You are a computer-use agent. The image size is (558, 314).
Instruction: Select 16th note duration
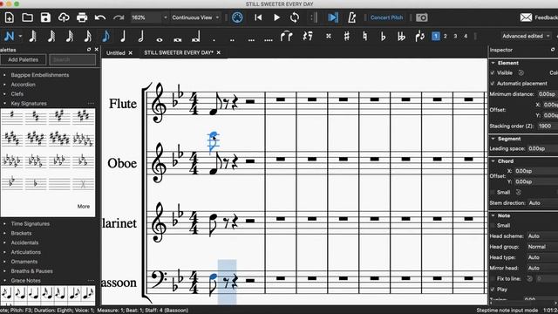tap(88, 36)
